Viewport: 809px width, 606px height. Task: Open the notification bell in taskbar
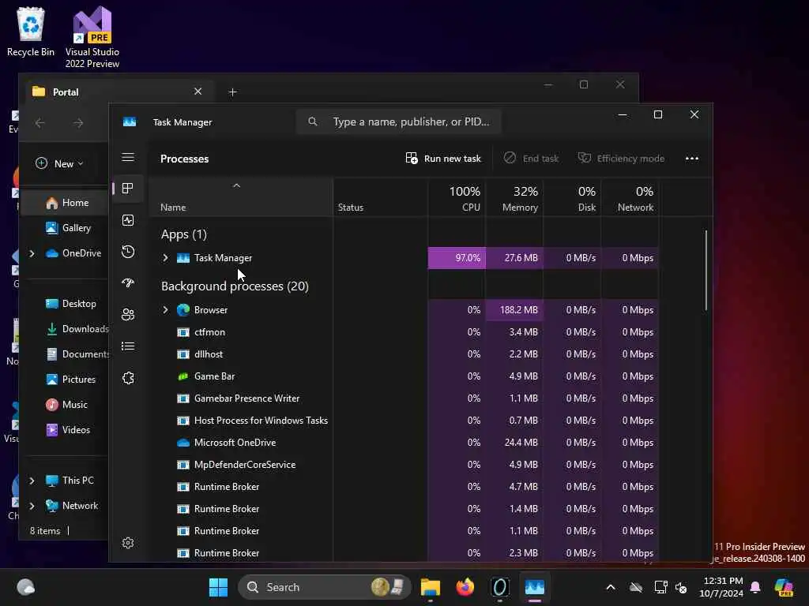tap(755, 587)
